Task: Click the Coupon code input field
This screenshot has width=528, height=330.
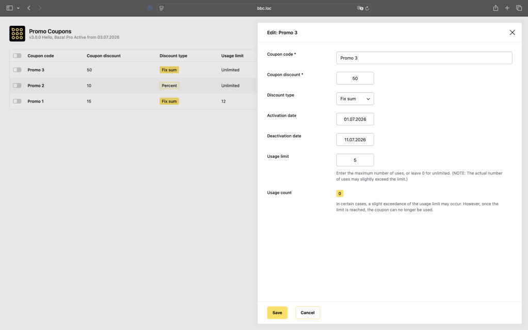Action: click(424, 58)
